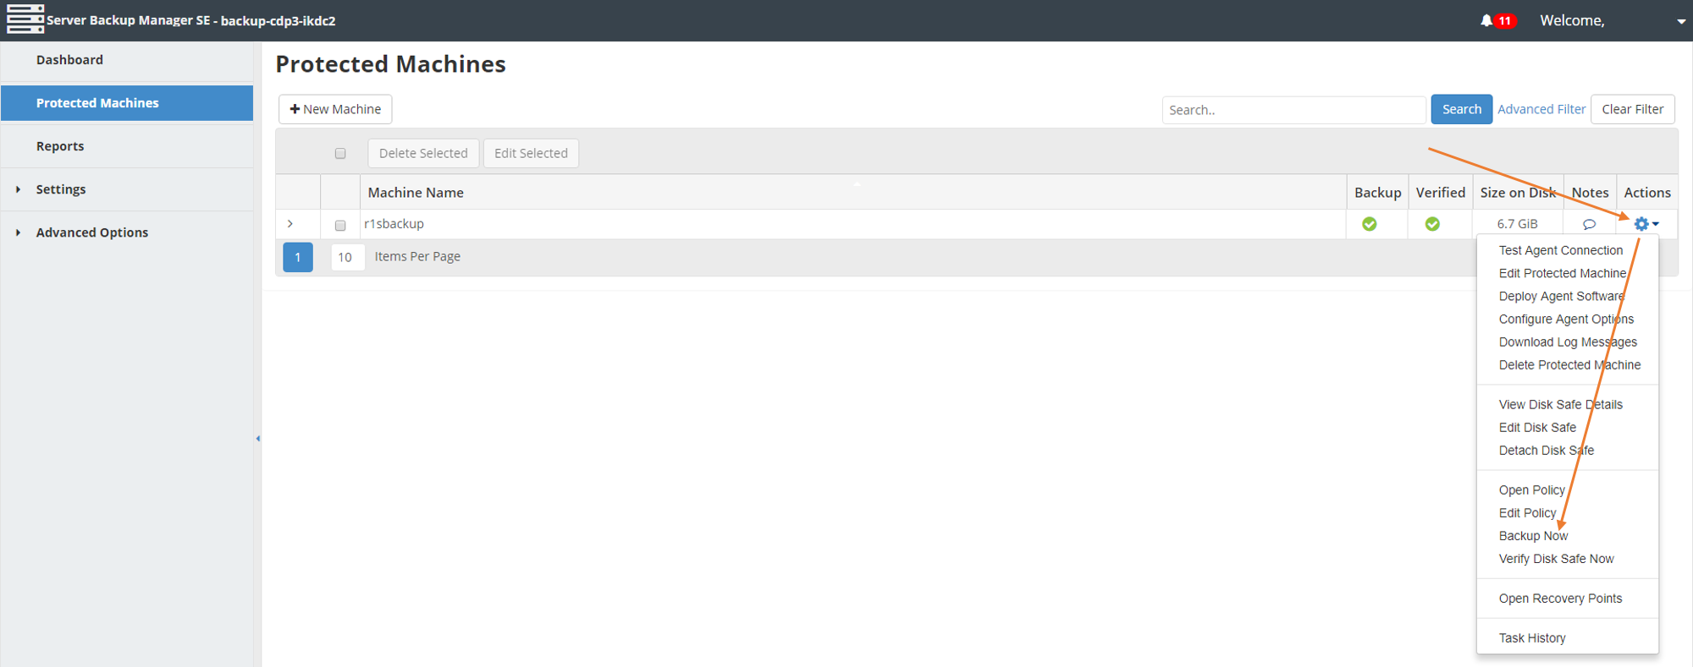The height and width of the screenshot is (667, 1693).
Task: Open the Advanced Filter link
Action: tap(1541, 109)
